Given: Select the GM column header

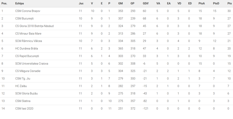Looking at the screenshot, I should pos(120,3).
